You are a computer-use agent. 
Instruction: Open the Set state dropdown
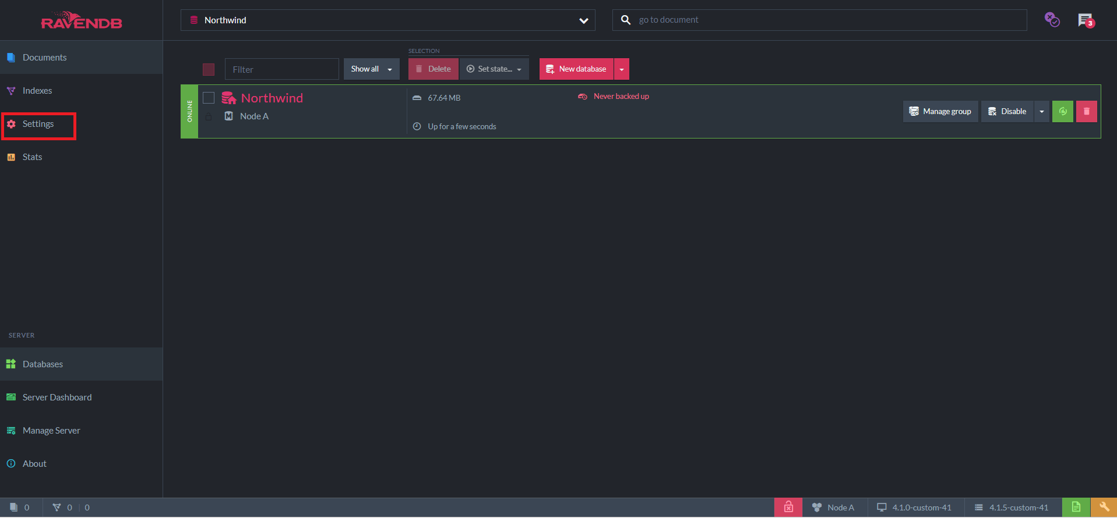tap(494, 69)
